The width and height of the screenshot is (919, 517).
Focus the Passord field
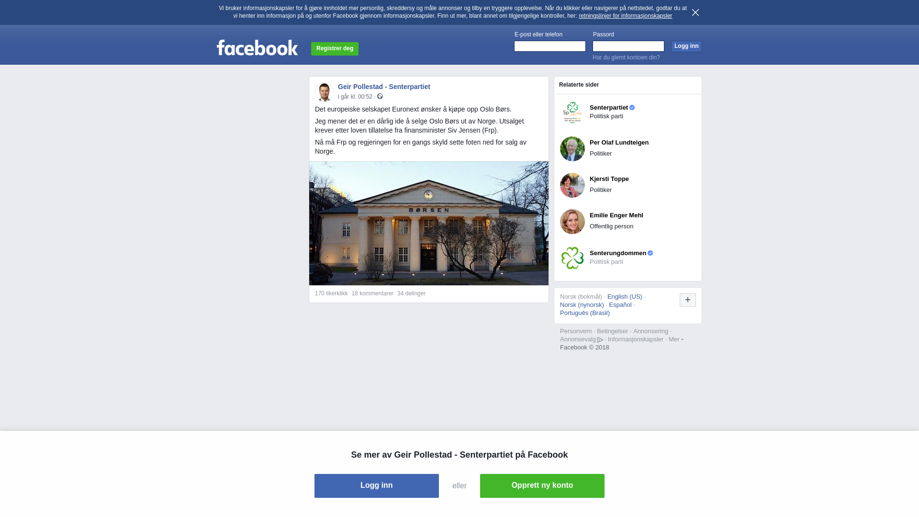point(628,46)
